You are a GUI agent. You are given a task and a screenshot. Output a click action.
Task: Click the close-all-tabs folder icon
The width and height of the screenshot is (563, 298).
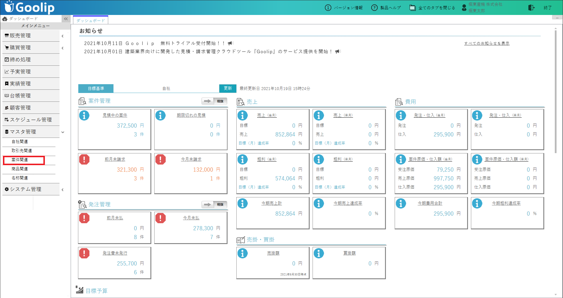pyautogui.click(x=412, y=8)
